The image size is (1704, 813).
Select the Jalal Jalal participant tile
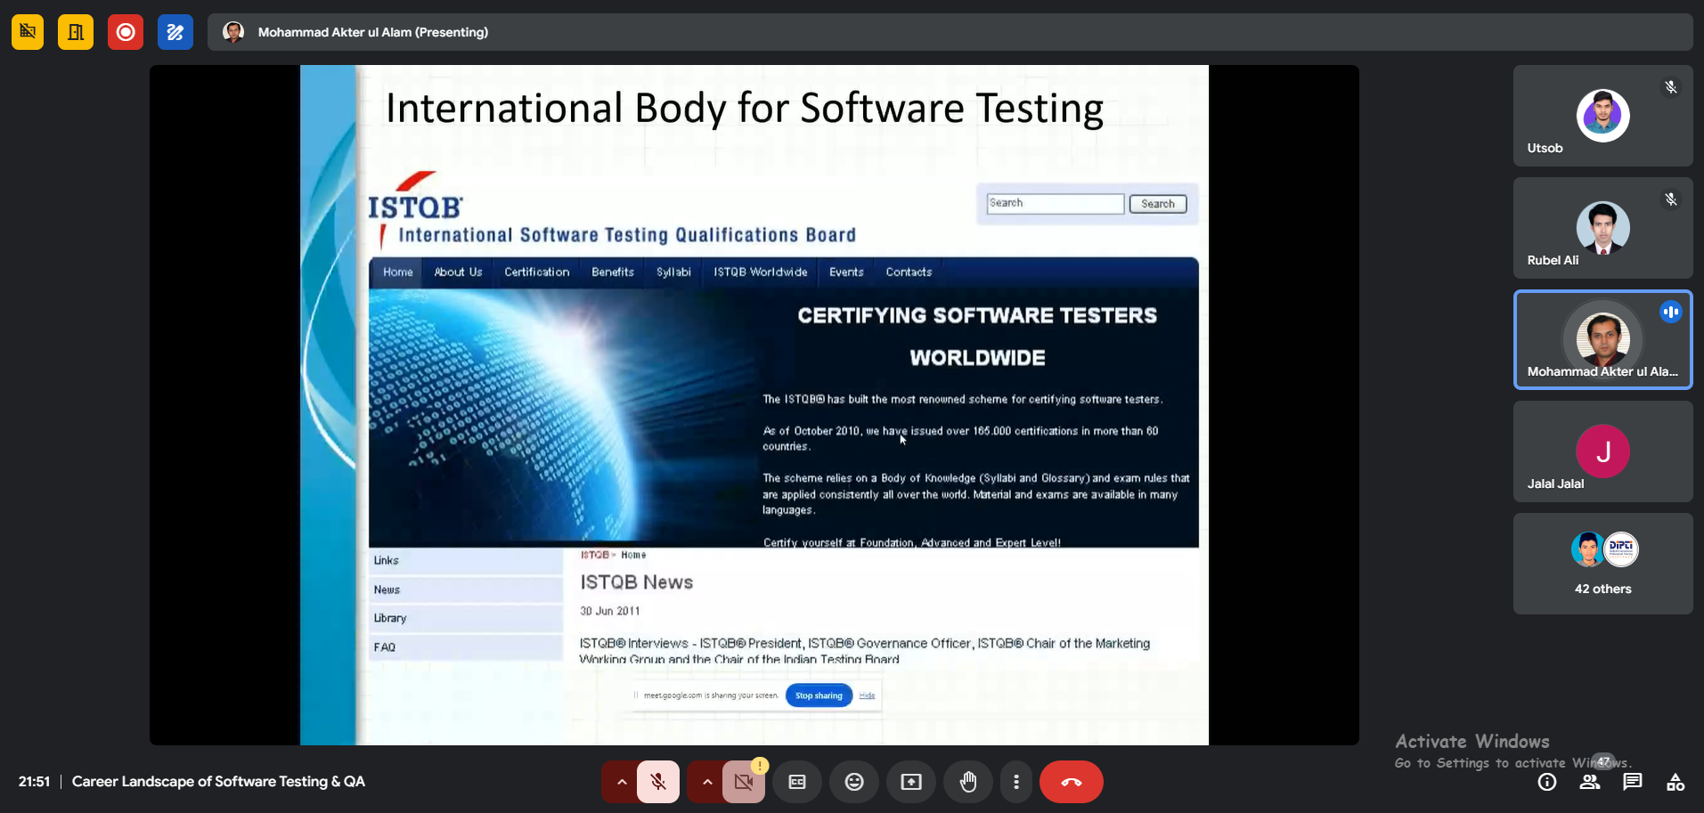1602,451
